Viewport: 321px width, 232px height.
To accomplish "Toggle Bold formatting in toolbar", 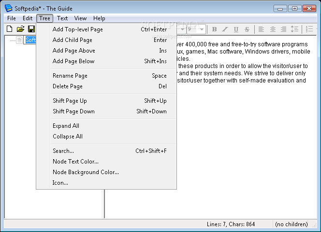I will pyautogui.click(x=214, y=29).
